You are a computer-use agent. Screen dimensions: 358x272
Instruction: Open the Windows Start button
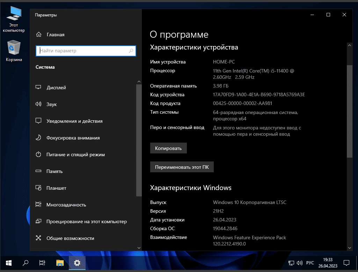pyautogui.click(x=9, y=263)
